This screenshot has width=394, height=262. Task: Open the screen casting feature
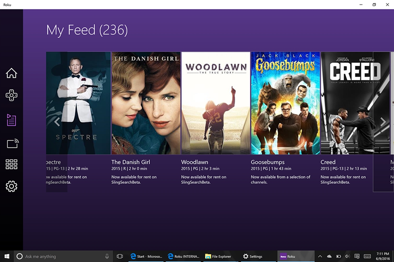click(11, 143)
